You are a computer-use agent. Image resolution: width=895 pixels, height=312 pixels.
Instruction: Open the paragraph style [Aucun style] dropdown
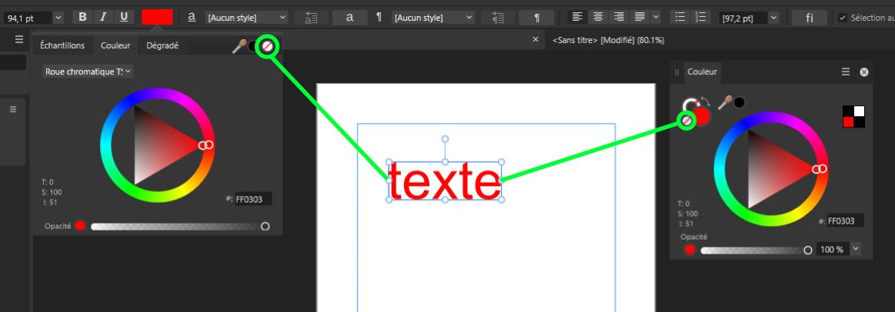click(434, 18)
